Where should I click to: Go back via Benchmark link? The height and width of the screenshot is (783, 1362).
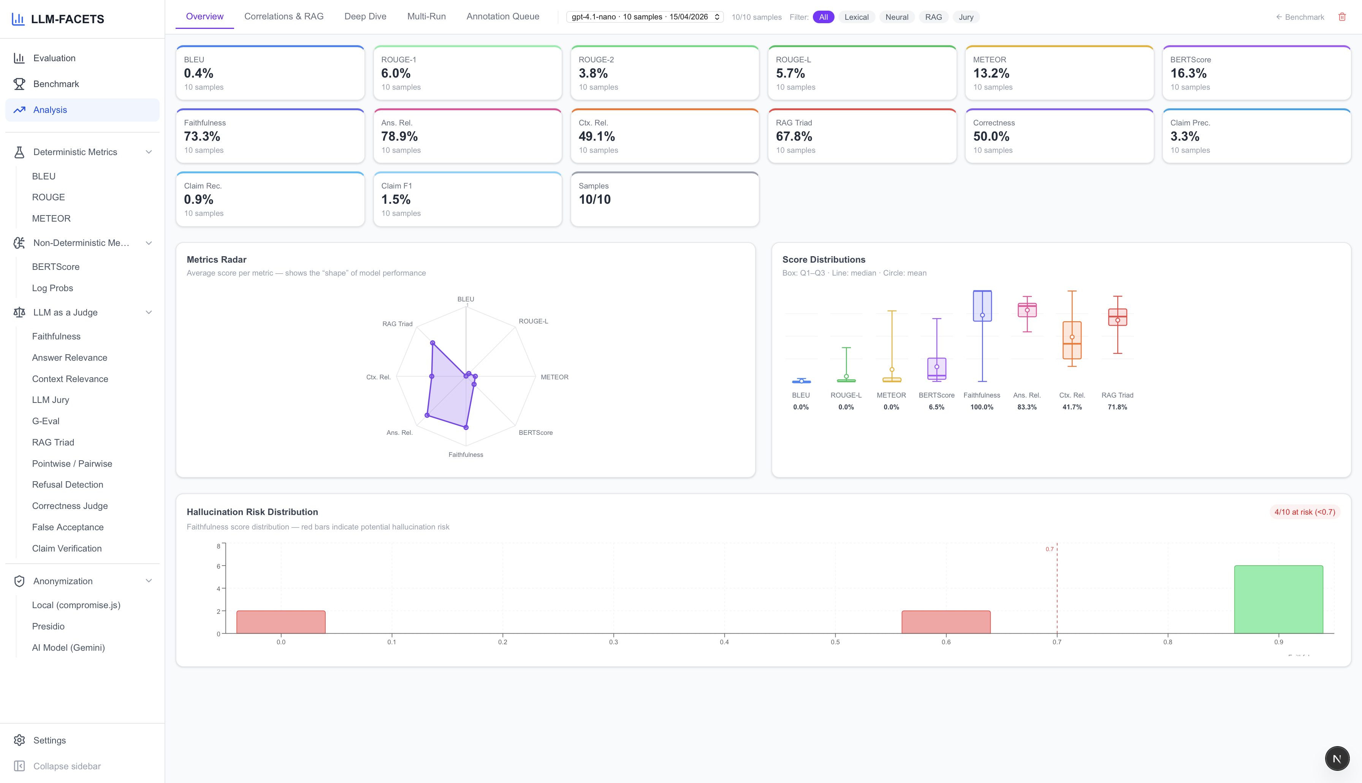pyautogui.click(x=1300, y=17)
